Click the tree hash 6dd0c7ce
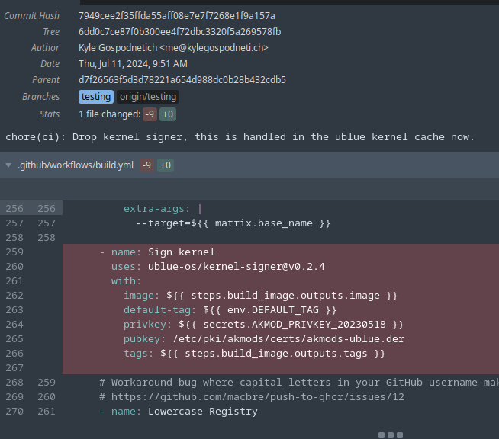 pos(179,32)
